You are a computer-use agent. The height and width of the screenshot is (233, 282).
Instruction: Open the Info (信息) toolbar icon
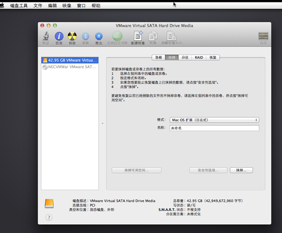tap(59, 36)
